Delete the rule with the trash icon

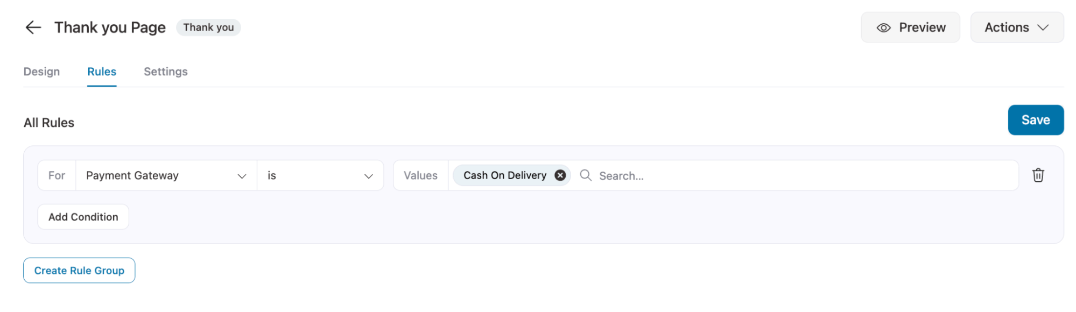pyautogui.click(x=1038, y=175)
